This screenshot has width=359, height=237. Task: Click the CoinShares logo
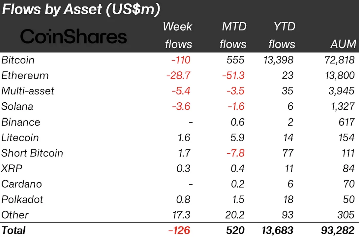[73, 36]
